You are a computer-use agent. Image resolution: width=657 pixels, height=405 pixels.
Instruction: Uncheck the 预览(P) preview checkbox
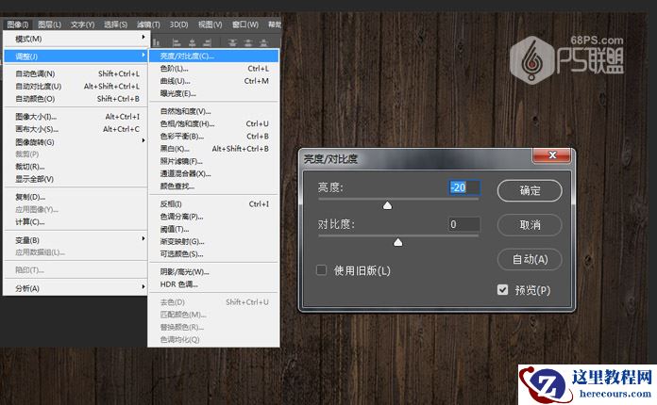pos(502,290)
